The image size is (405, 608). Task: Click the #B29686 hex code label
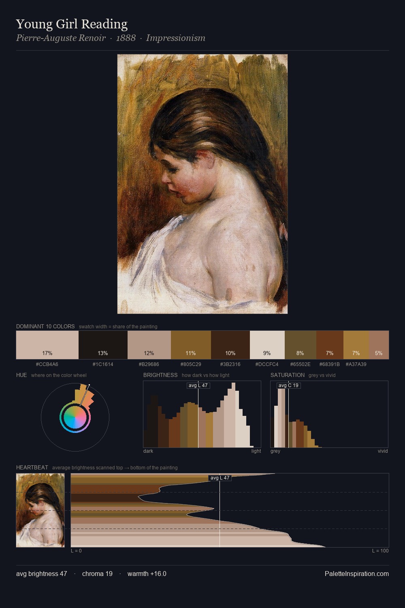[x=149, y=364]
